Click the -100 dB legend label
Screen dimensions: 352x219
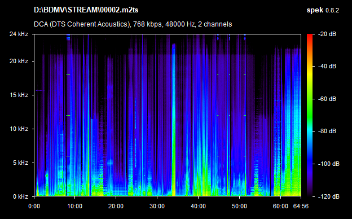[329, 164]
